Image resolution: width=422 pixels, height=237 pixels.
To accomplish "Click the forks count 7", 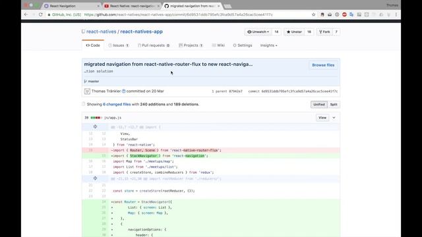I will click(336, 32).
